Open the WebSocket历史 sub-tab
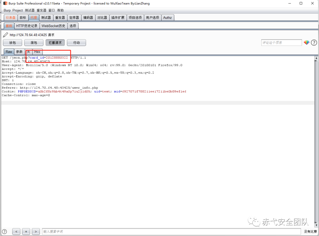This screenshot has width=319, height=236. 53,26
